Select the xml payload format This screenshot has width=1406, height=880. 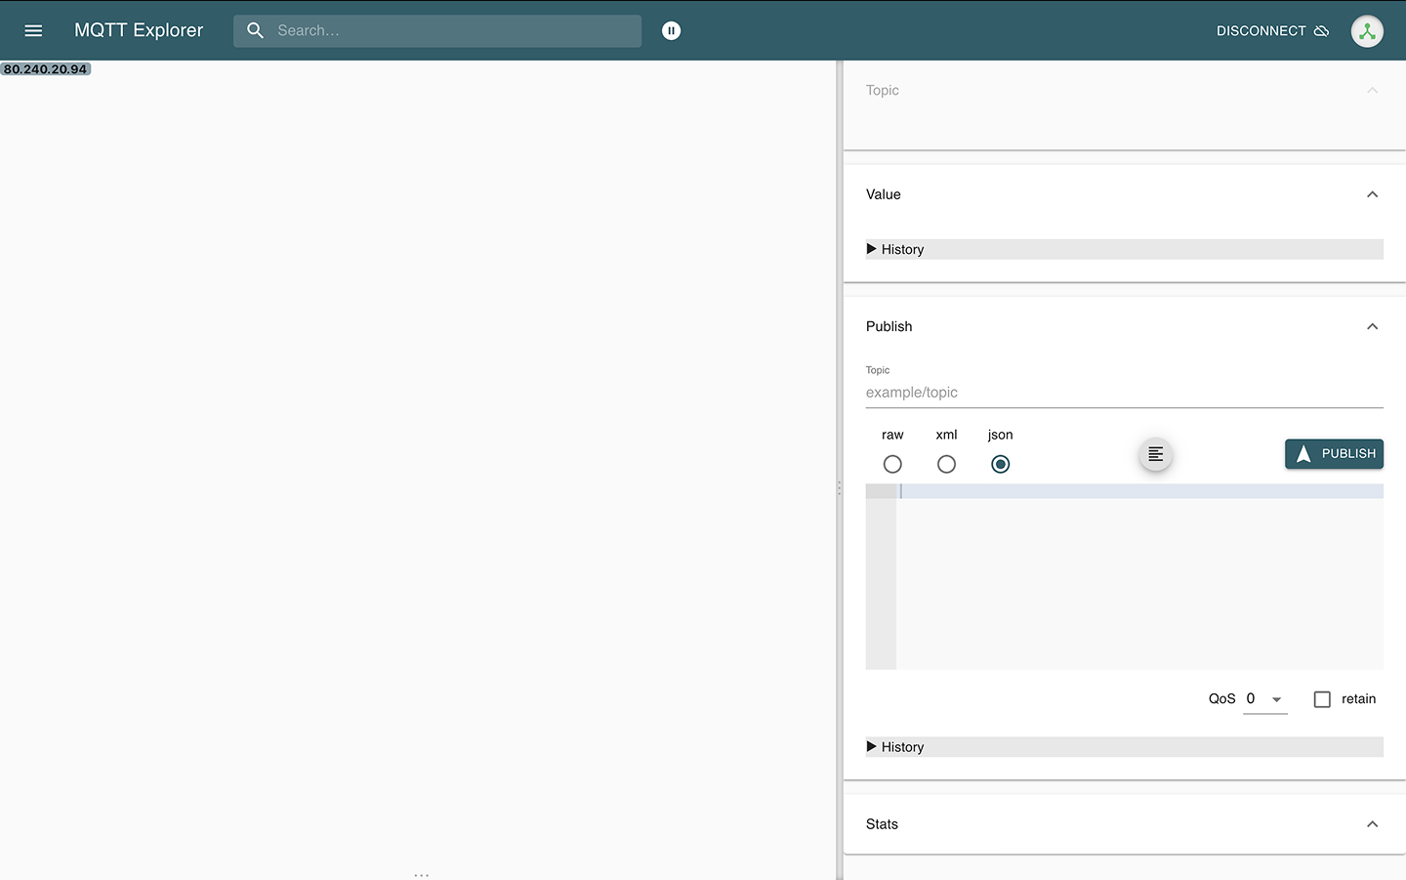tap(945, 464)
